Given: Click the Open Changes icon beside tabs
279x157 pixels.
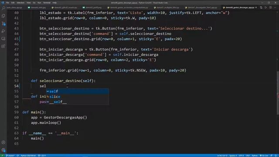Looking at the screenshot, I should click(261, 7).
